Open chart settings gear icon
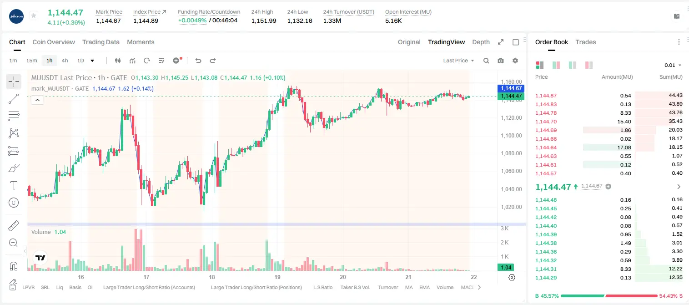 tap(515, 61)
